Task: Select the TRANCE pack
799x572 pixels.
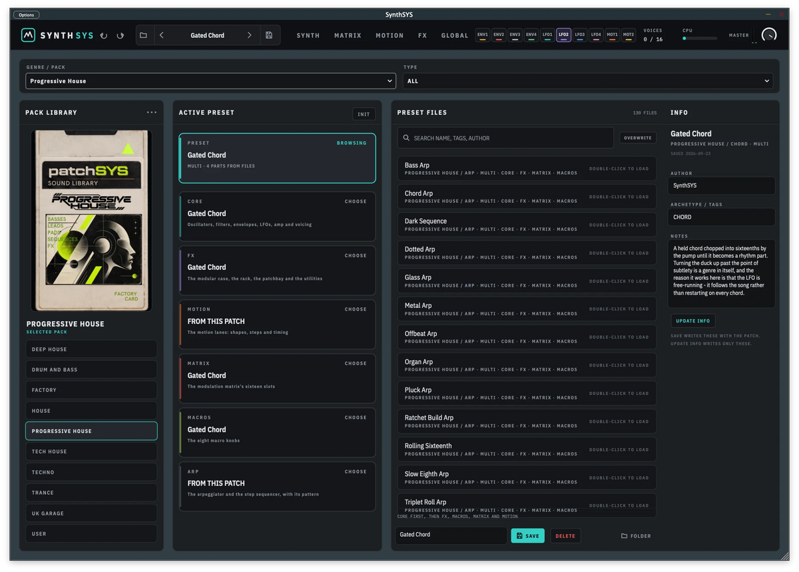Action: coord(91,493)
